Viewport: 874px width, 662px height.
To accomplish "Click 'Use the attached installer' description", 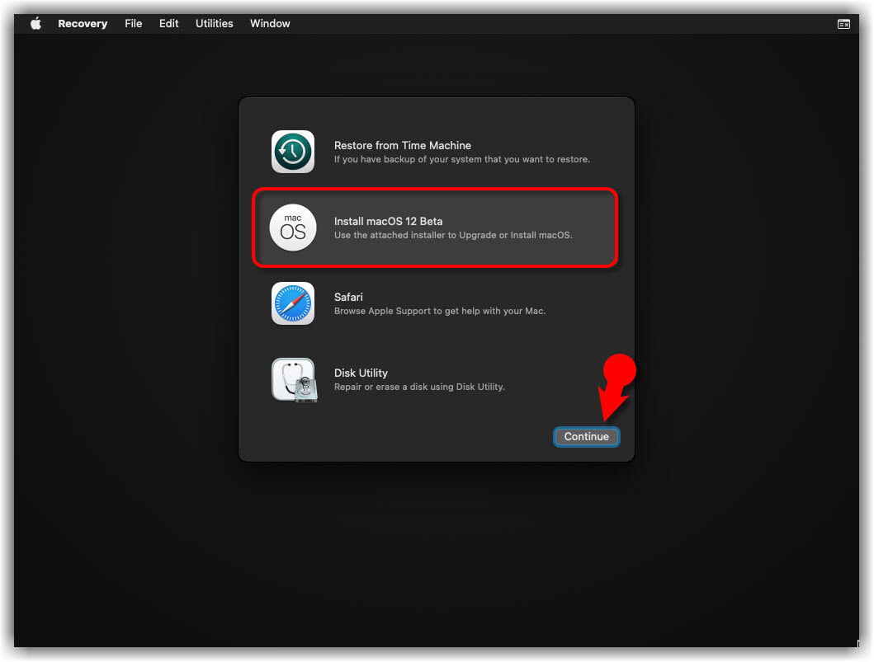I will (453, 235).
